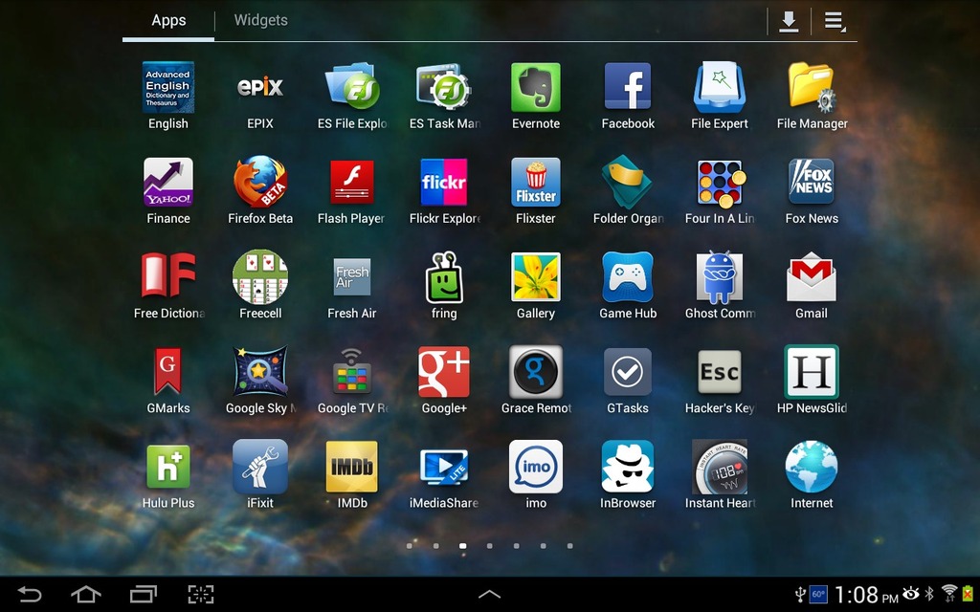Viewport: 980px width, 612px height.
Task: Expand the mini apps tray arrow
Action: click(489, 594)
